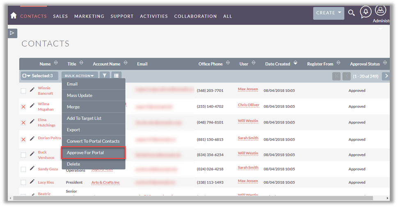Open the CREATE dropdown button
This screenshot has width=398, height=207.
[x=328, y=13]
